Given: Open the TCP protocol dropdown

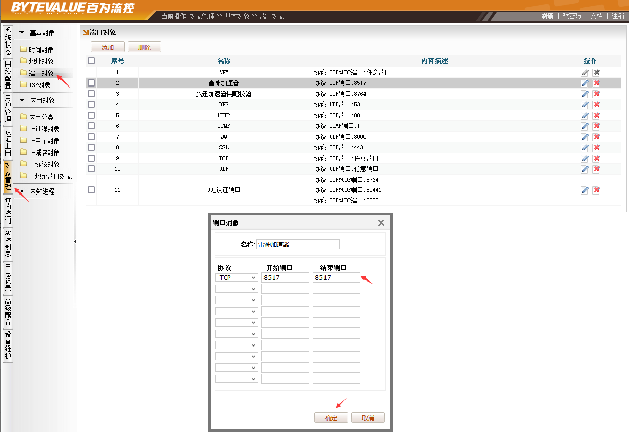Looking at the screenshot, I should tap(236, 277).
